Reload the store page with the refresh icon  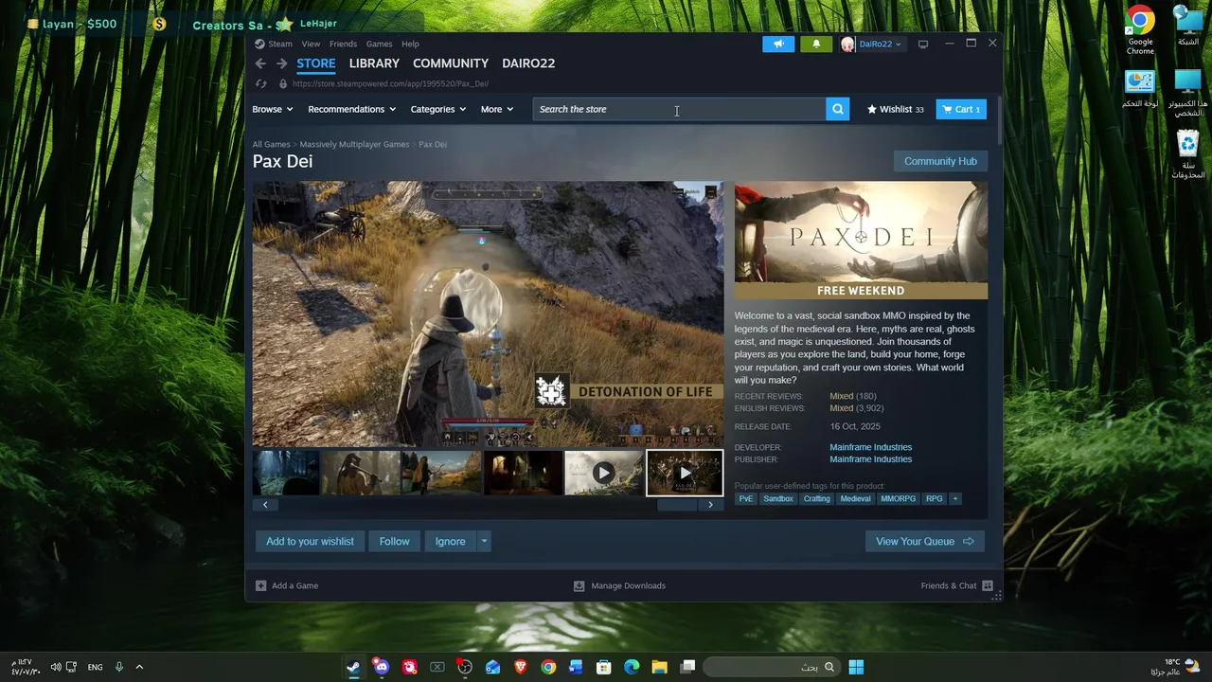click(x=261, y=83)
